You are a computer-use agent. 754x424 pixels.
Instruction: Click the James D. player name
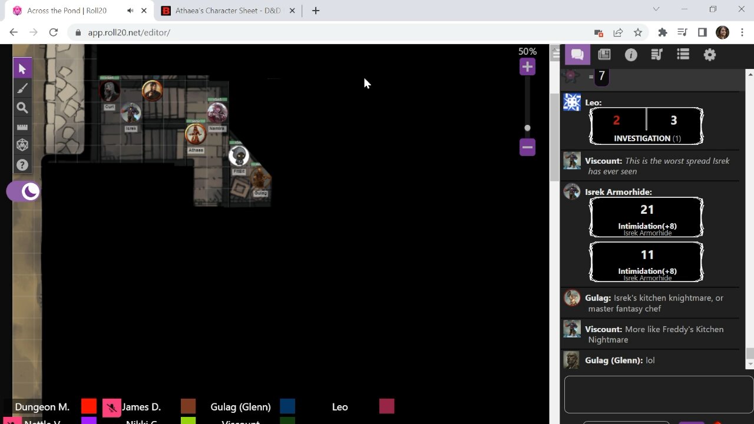pyautogui.click(x=141, y=407)
